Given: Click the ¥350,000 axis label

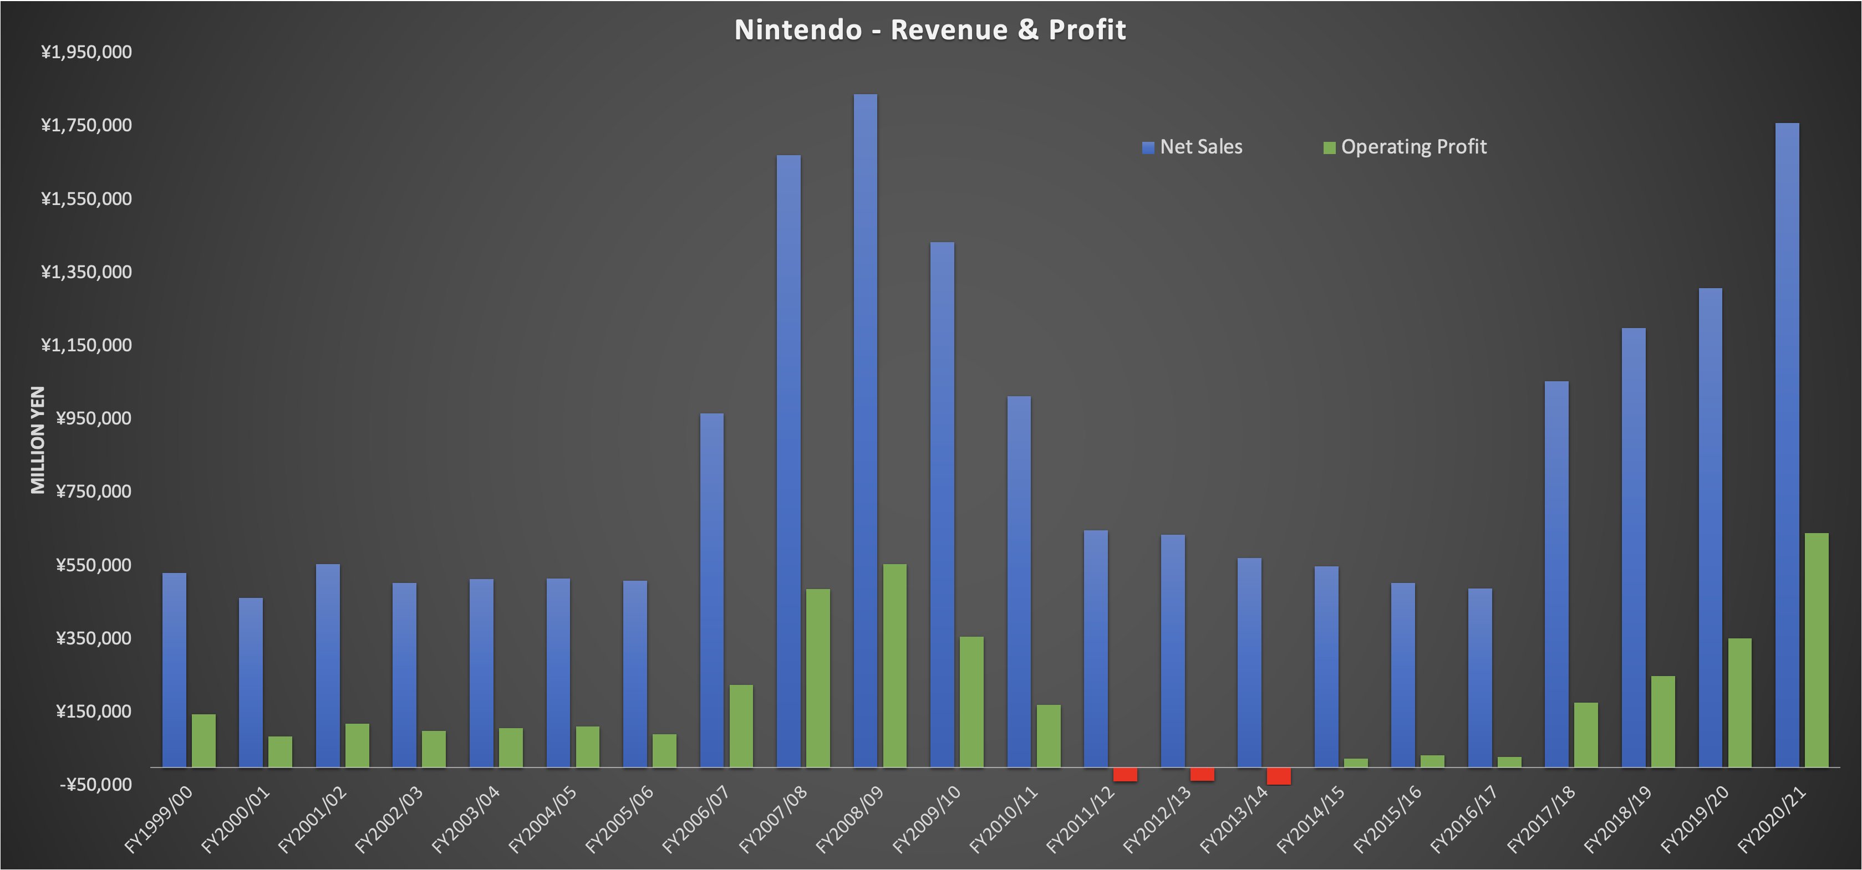Looking at the screenshot, I should click(94, 638).
